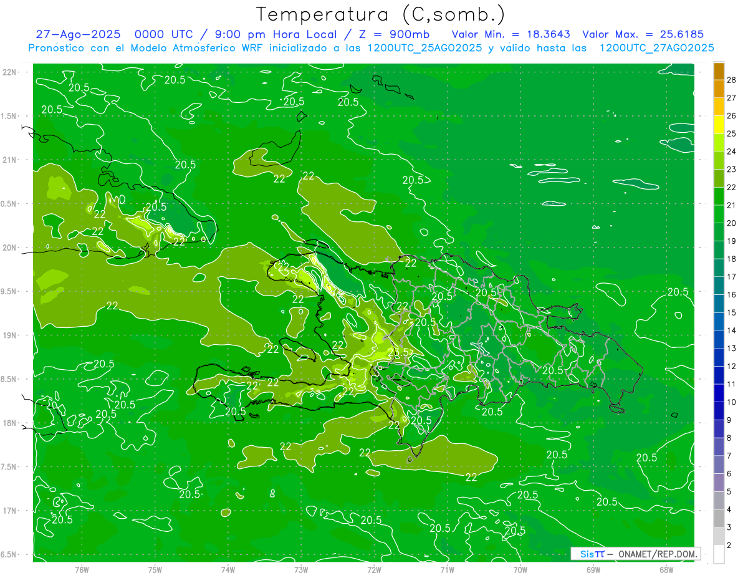This screenshot has height=578, width=748.
Task: Pick the orange swatch above label 28
Action: [719, 71]
